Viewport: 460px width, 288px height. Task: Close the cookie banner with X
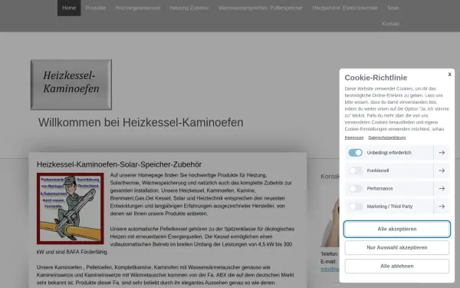449,74
